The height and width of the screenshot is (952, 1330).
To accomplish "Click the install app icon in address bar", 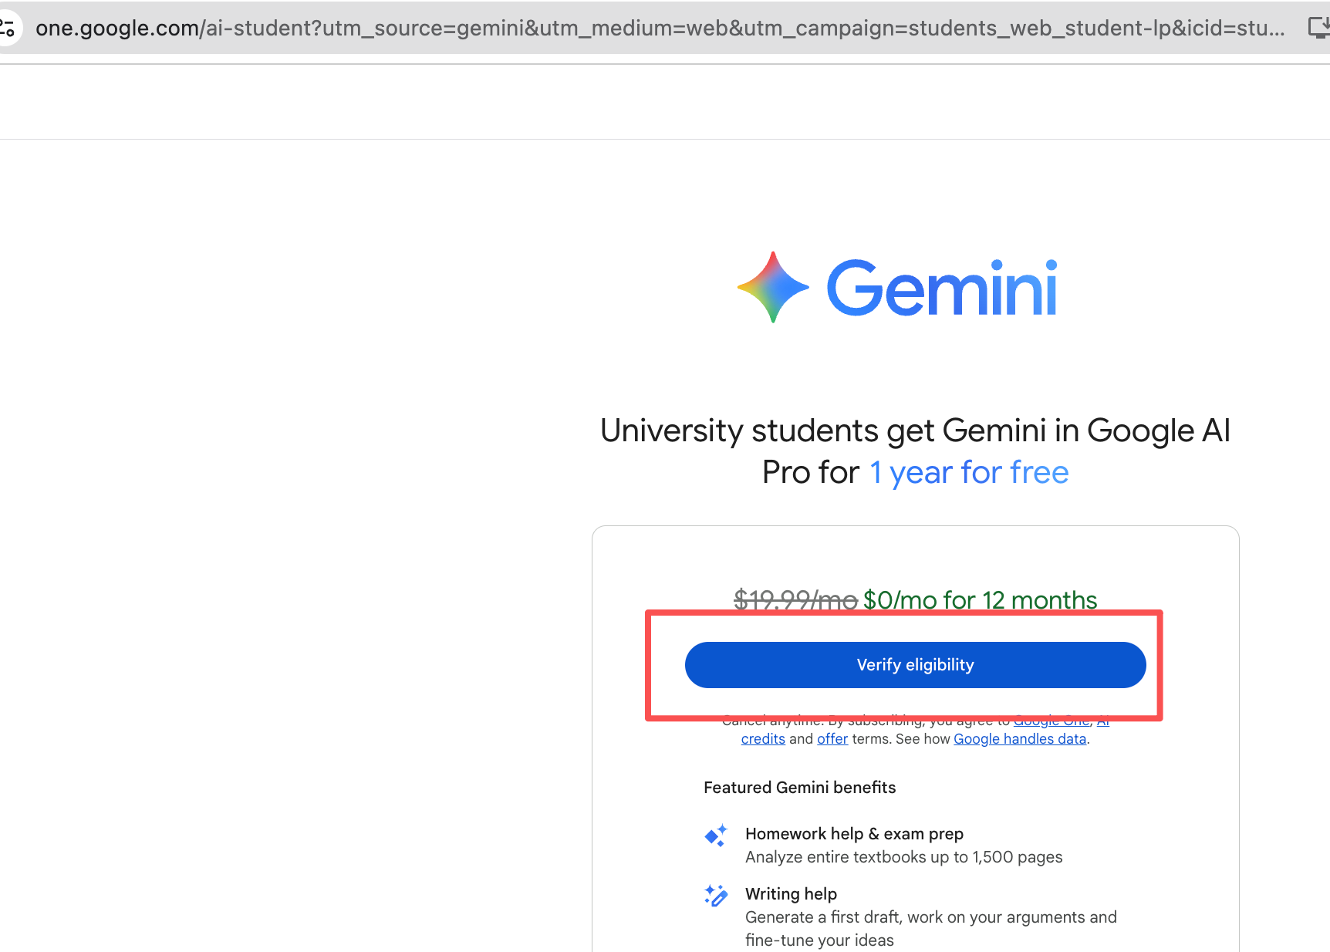I will coord(1320,29).
